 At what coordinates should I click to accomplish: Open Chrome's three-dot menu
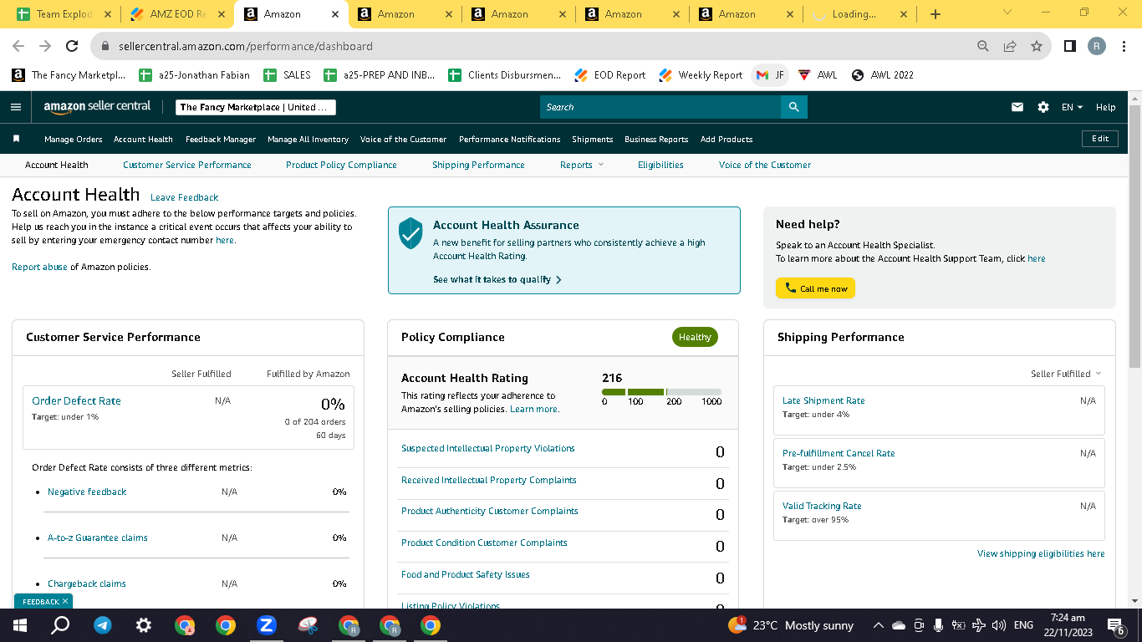(1124, 46)
